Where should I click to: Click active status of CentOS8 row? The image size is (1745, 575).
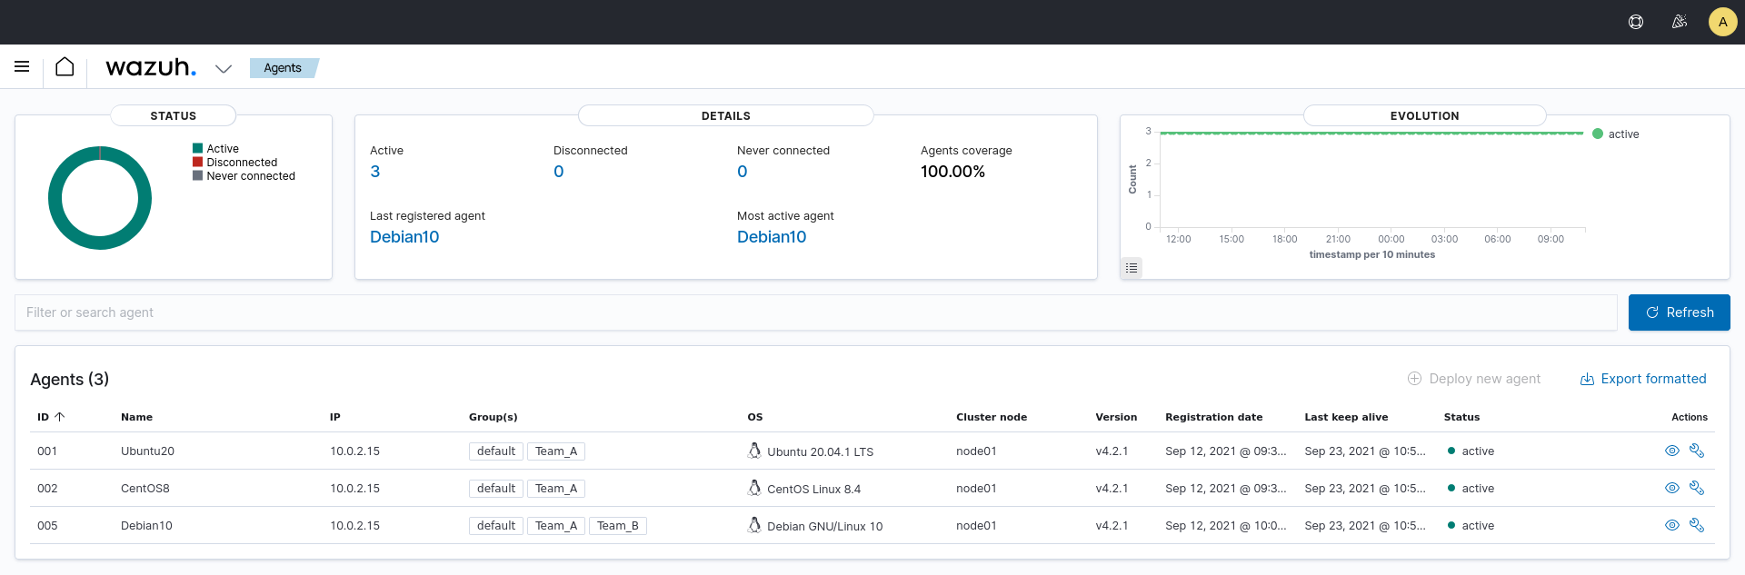point(1471,489)
